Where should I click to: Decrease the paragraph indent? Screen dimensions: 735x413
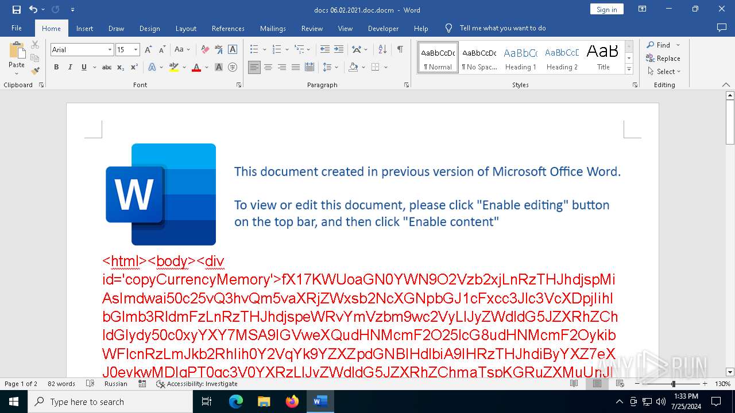325,50
